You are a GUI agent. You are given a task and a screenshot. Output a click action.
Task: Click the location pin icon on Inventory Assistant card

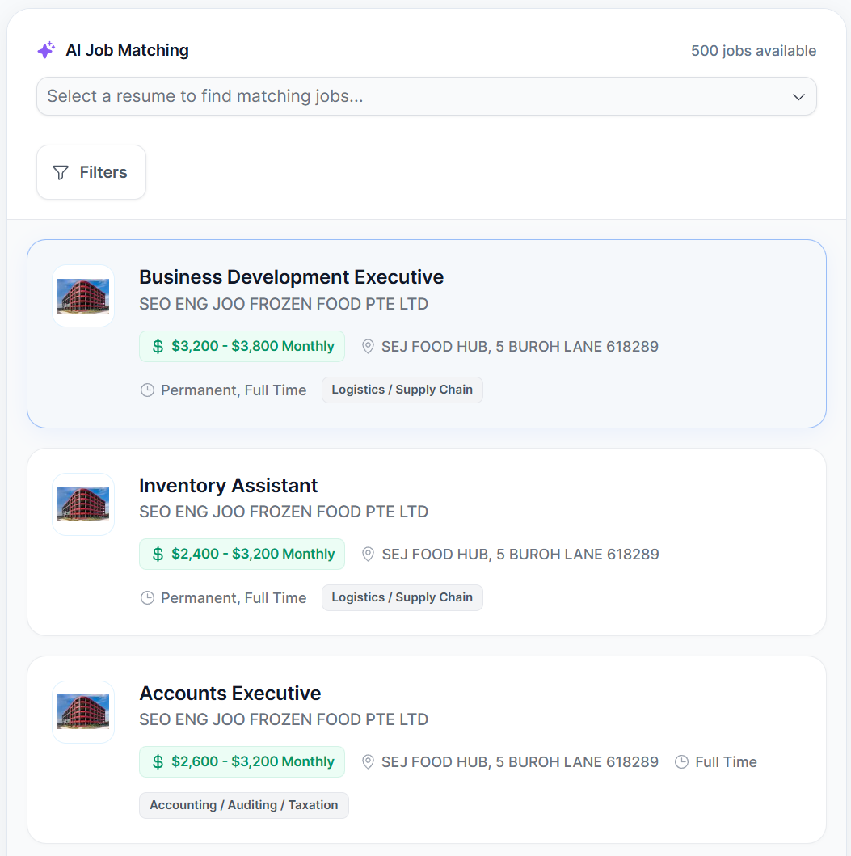click(368, 554)
